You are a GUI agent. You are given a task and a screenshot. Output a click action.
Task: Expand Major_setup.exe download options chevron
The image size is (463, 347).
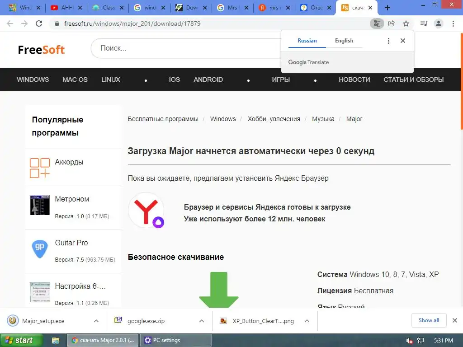[x=96, y=321]
